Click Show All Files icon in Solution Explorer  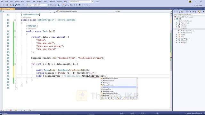pos(195,12)
